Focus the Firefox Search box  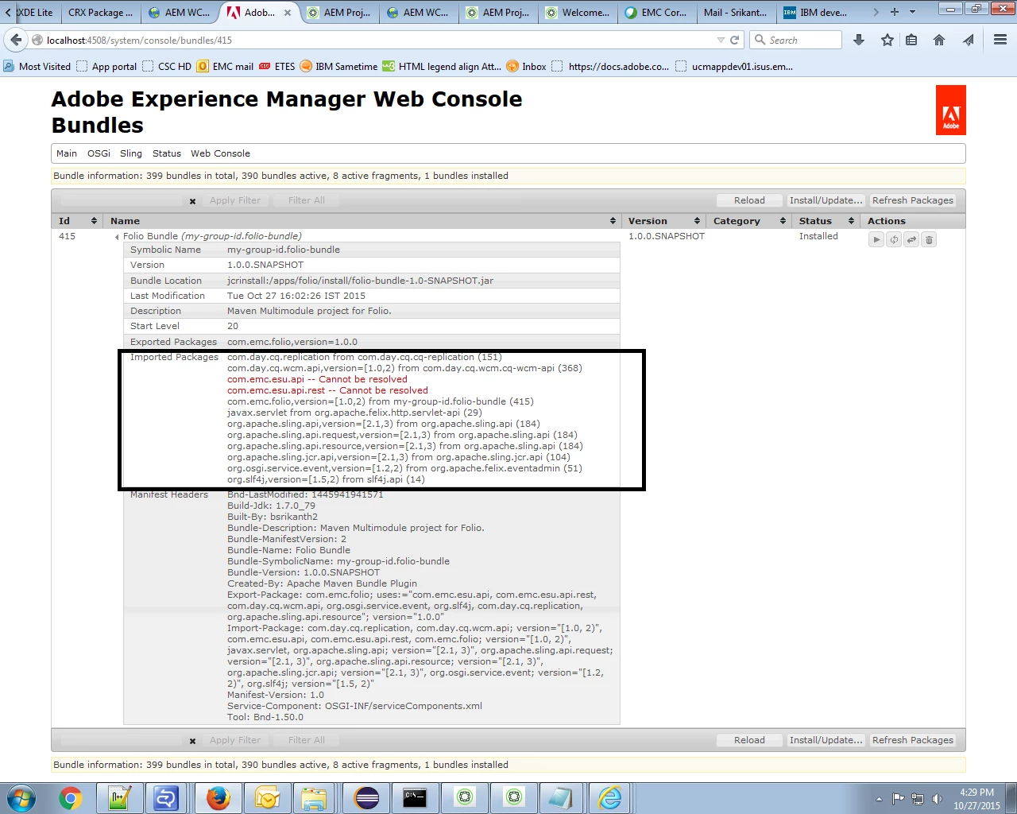coord(795,40)
